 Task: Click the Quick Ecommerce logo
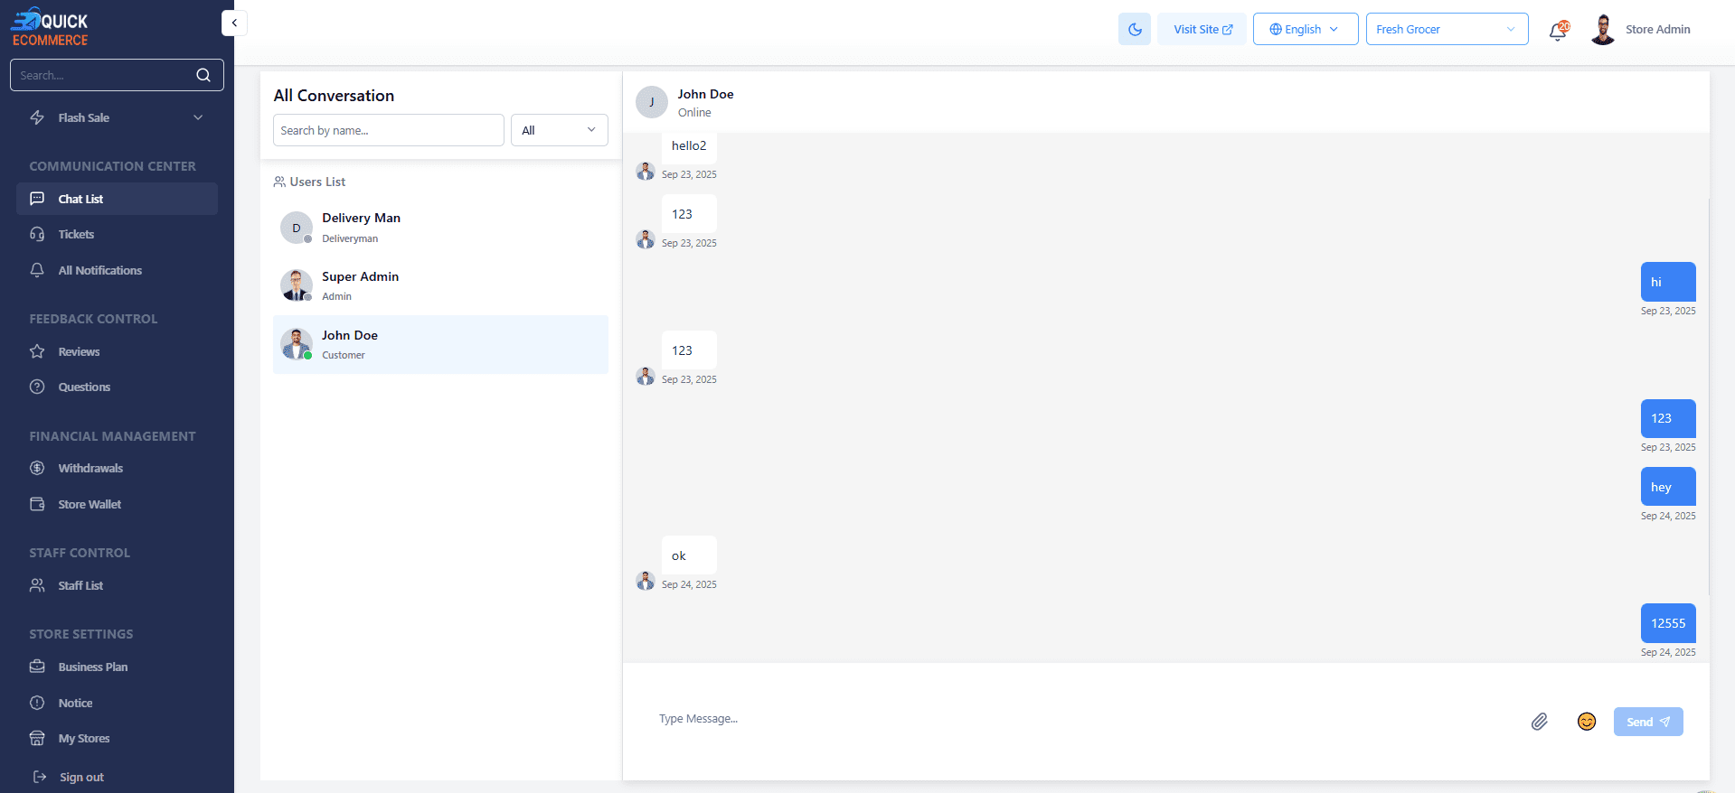(x=50, y=28)
